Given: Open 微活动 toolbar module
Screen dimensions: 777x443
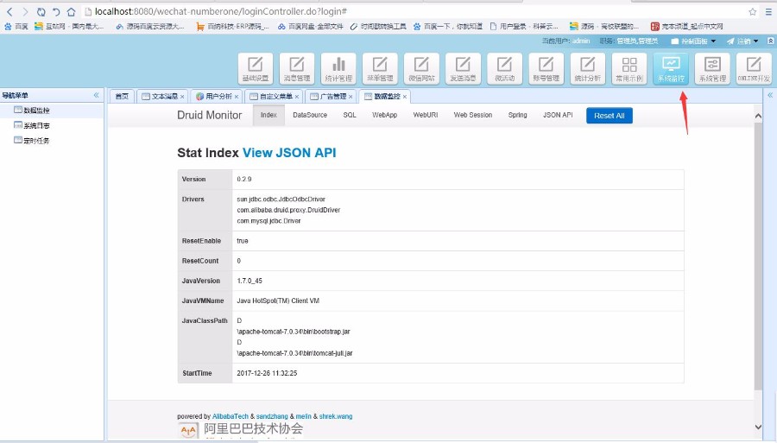Looking at the screenshot, I should (x=504, y=68).
